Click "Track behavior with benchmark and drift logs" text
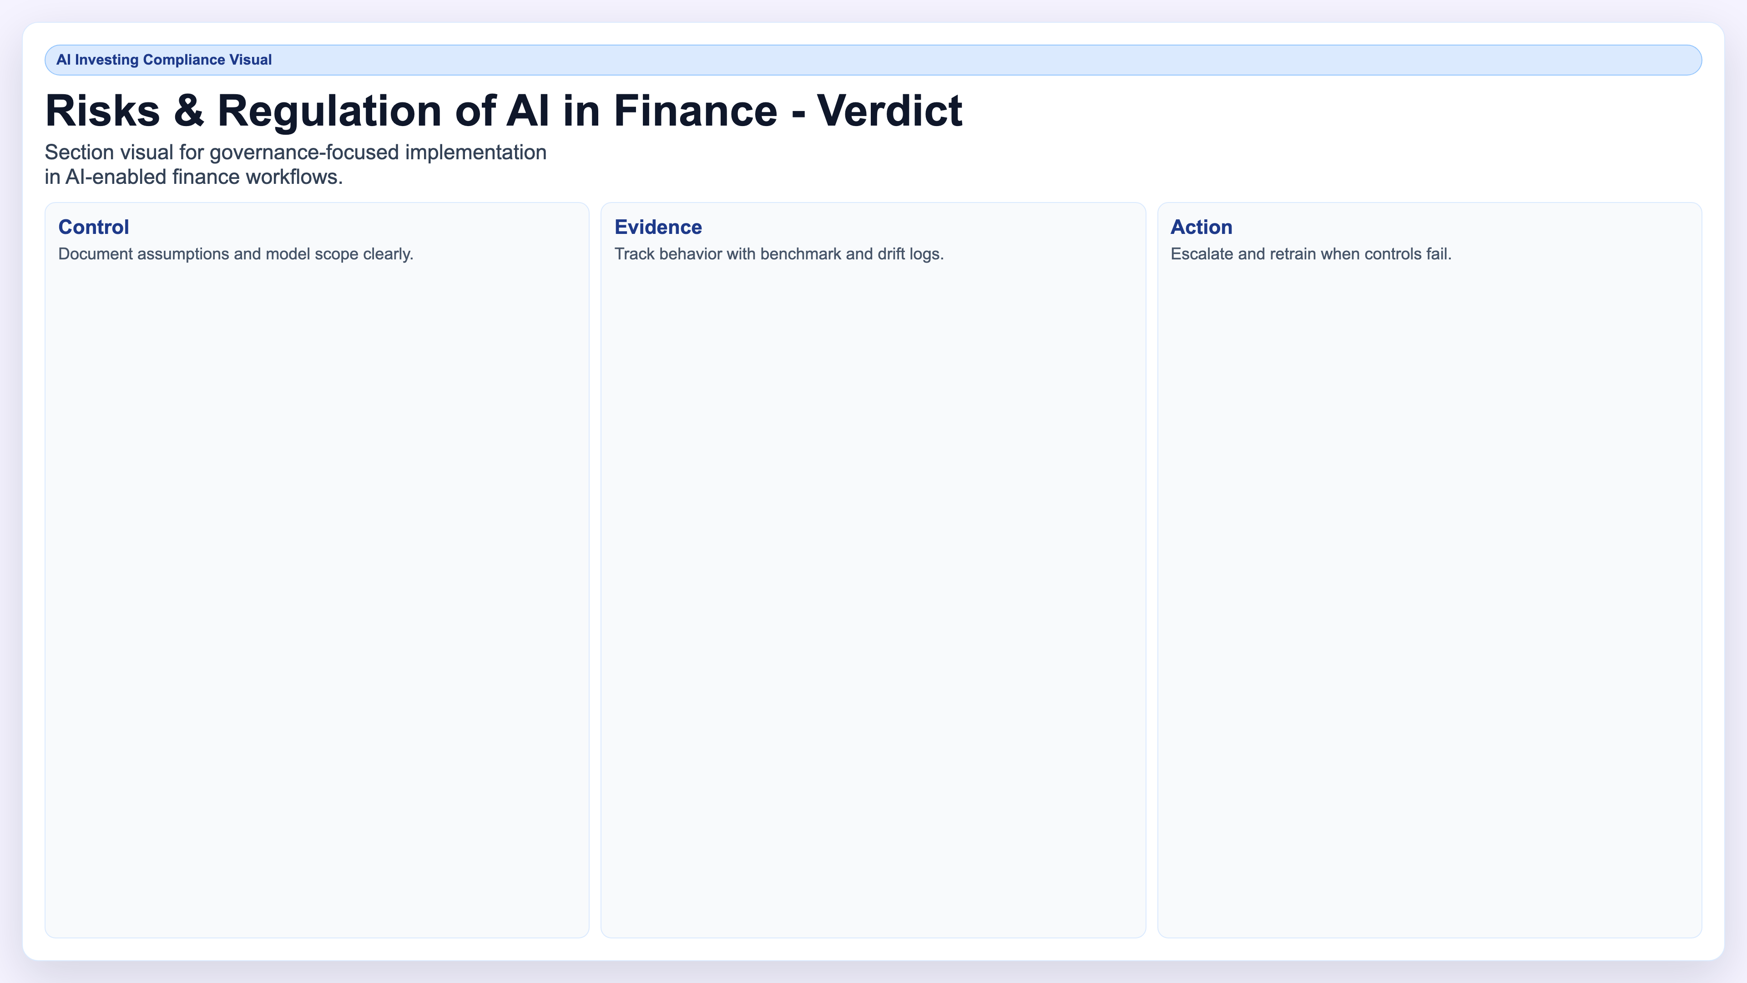1747x983 pixels. (778, 254)
